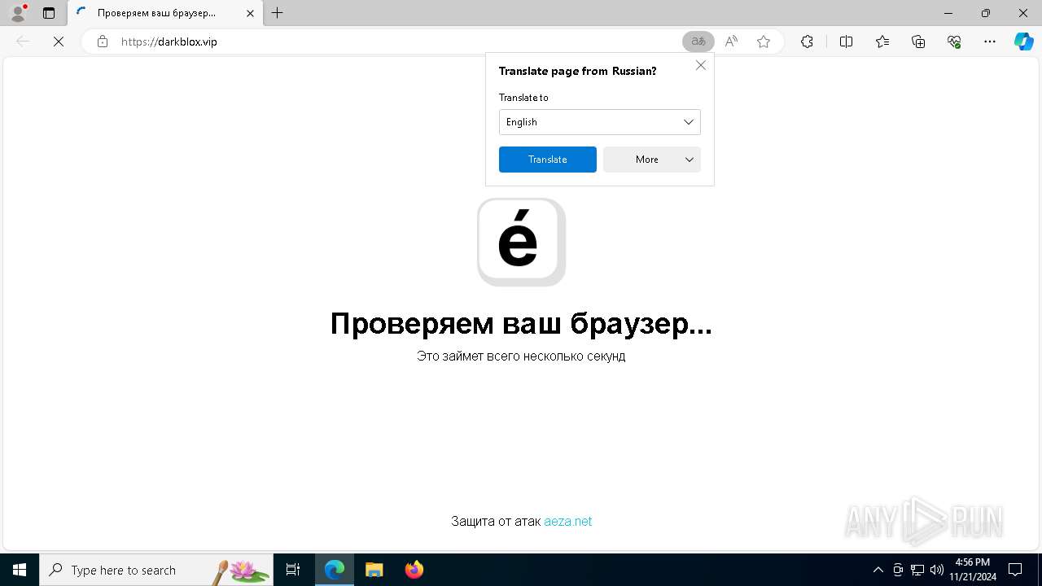This screenshot has height=586, width=1042.
Task: Open the Favorites list
Action: tap(882, 42)
